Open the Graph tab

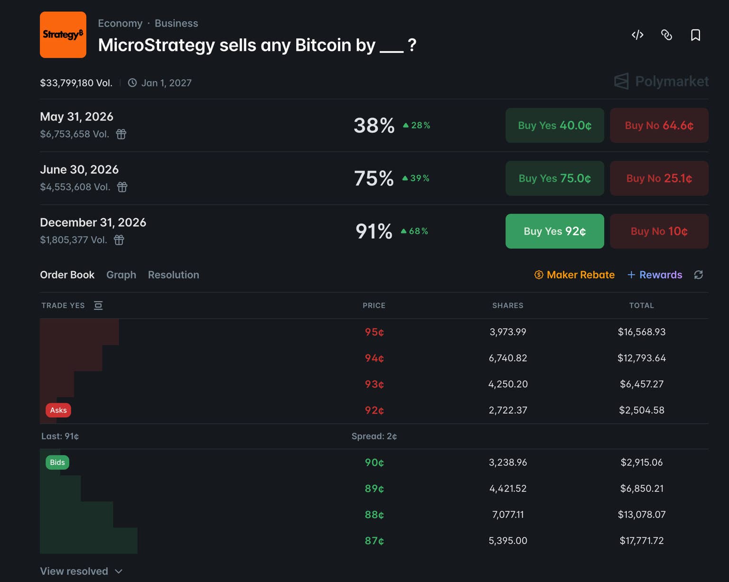point(121,275)
